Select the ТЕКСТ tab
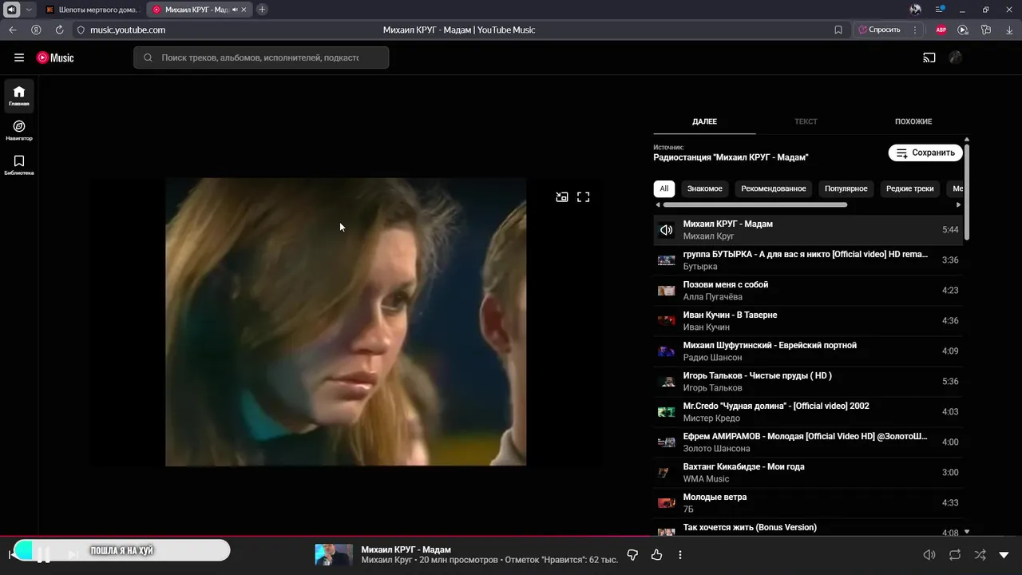This screenshot has height=575, width=1022. (x=806, y=121)
